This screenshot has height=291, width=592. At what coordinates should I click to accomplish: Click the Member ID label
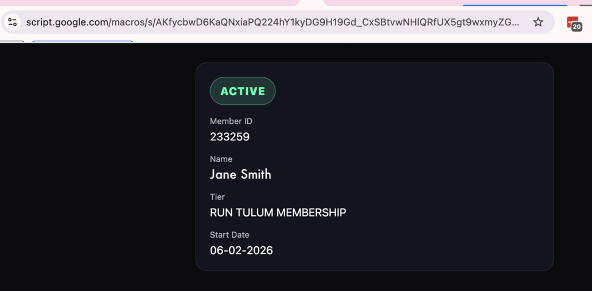(x=231, y=121)
